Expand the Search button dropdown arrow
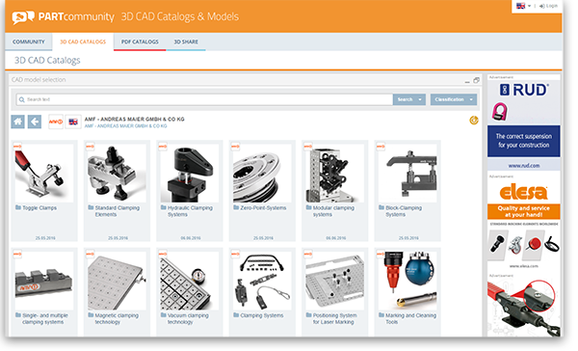Image resolution: width=578 pixels, height=351 pixels. click(x=420, y=99)
